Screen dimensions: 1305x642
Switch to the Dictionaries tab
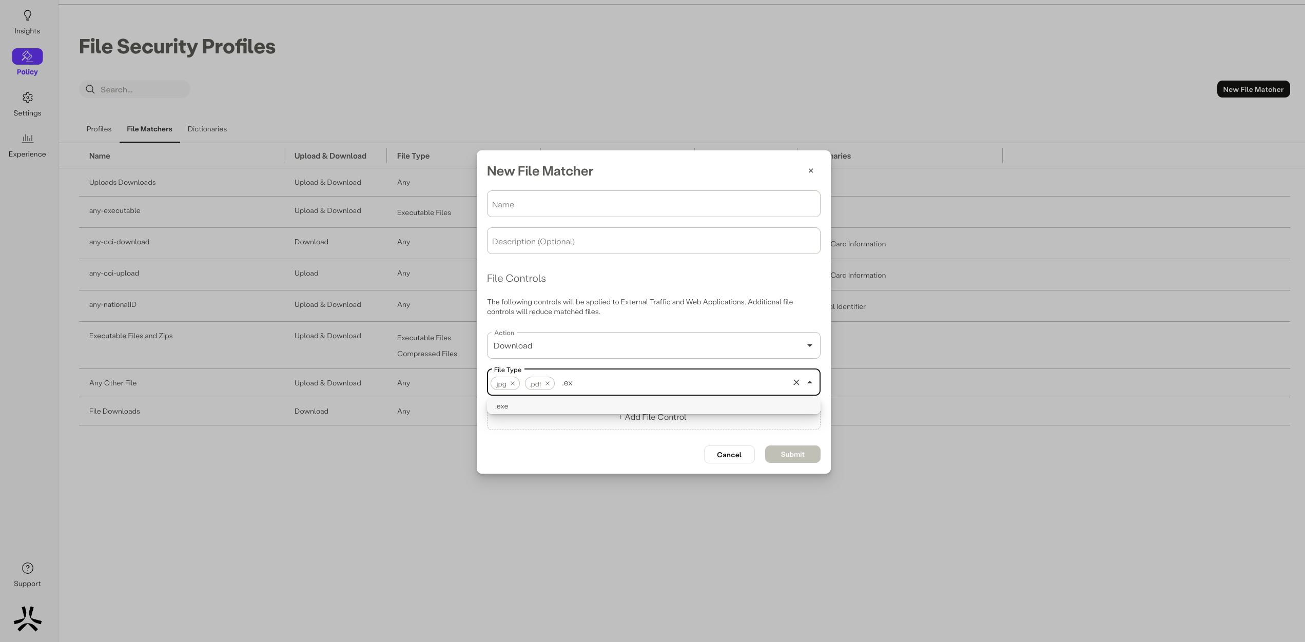(207, 129)
